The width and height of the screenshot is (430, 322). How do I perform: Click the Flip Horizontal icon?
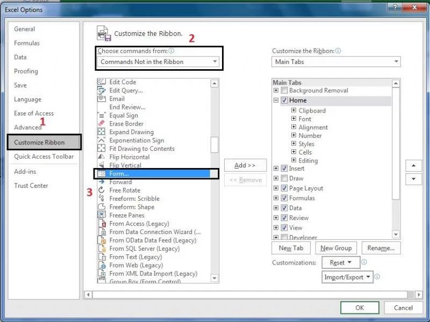pyautogui.click(x=102, y=157)
